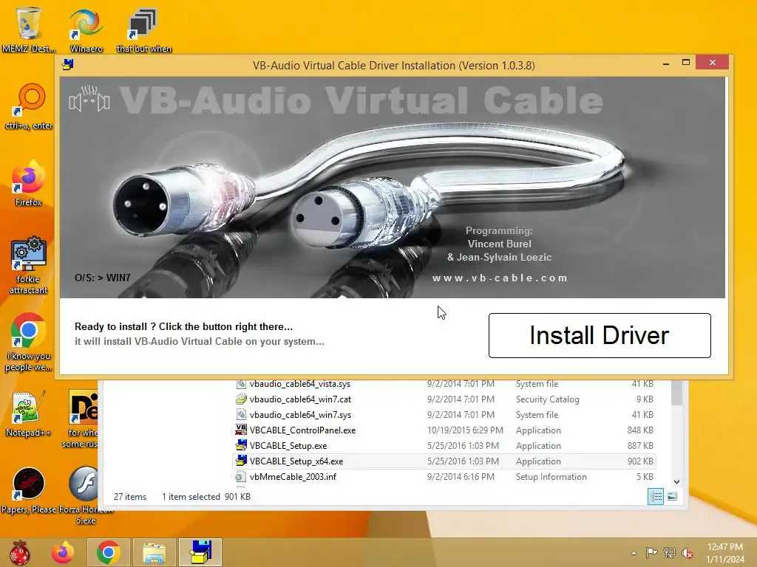This screenshot has height=567, width=757.
Task: Click the muted volume tray icon
Action: click(x=687, y=552)
